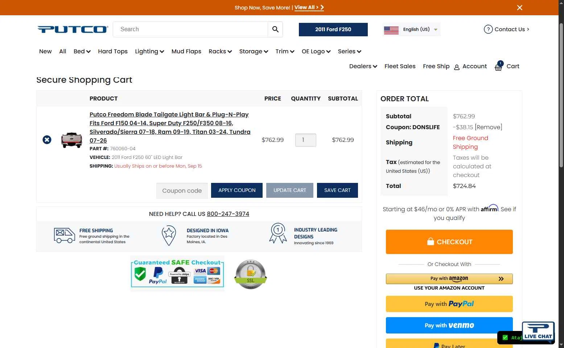Click the Account person icon
Screen dimensions: 564x348
(x=457, y=67)
